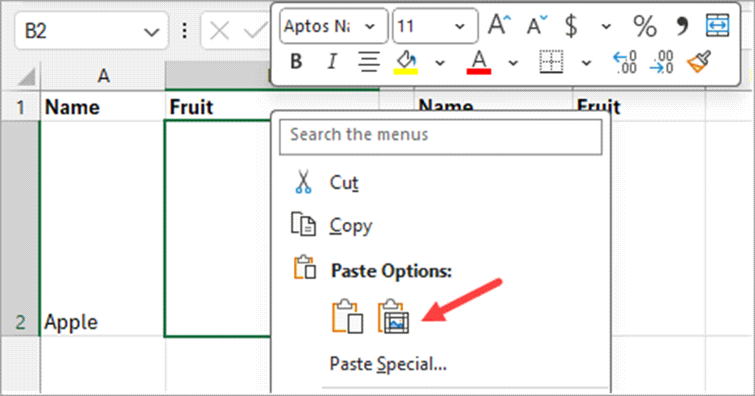The width and height of the screenshot is (755, 396).
Task: Apply Comma Style number format
Action: (682, 25)
